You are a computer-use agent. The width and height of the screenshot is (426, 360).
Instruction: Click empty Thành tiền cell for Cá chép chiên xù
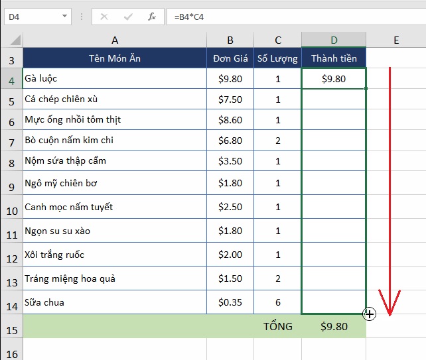334,99
